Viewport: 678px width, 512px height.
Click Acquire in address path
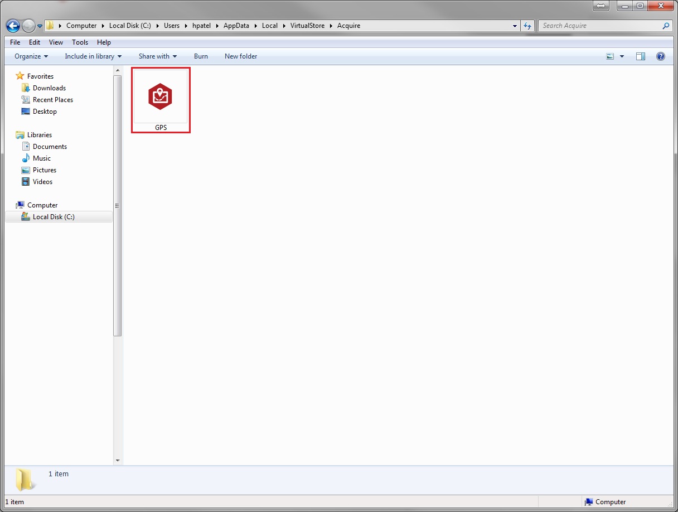(x=348, y=26)
